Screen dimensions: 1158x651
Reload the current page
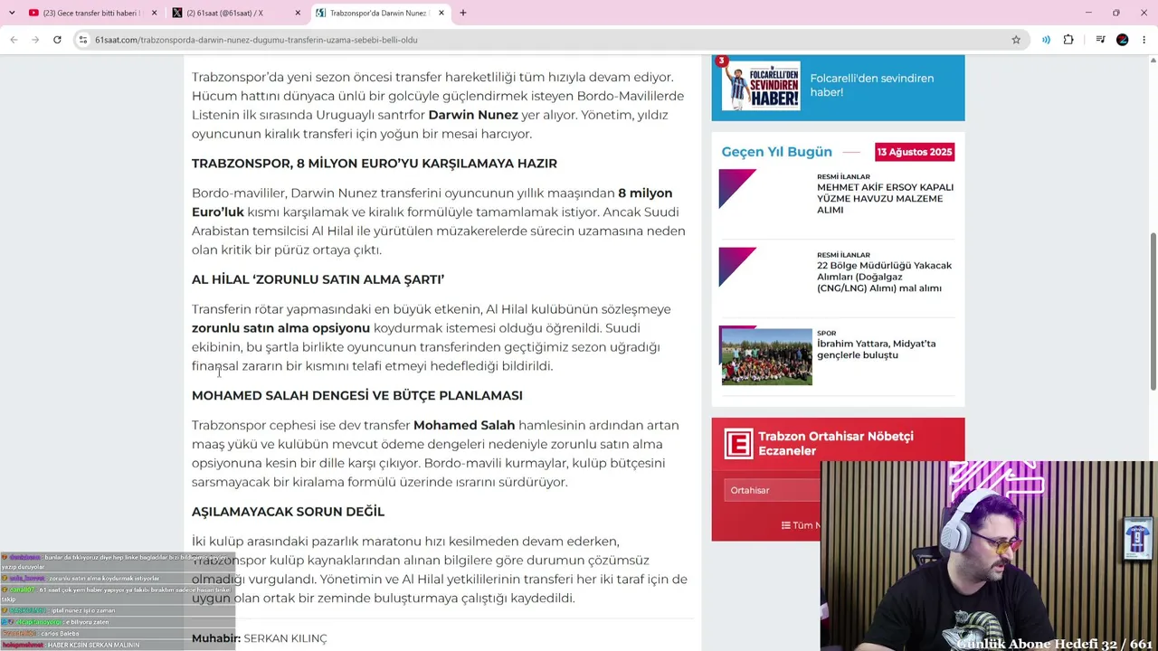(57, 40)
